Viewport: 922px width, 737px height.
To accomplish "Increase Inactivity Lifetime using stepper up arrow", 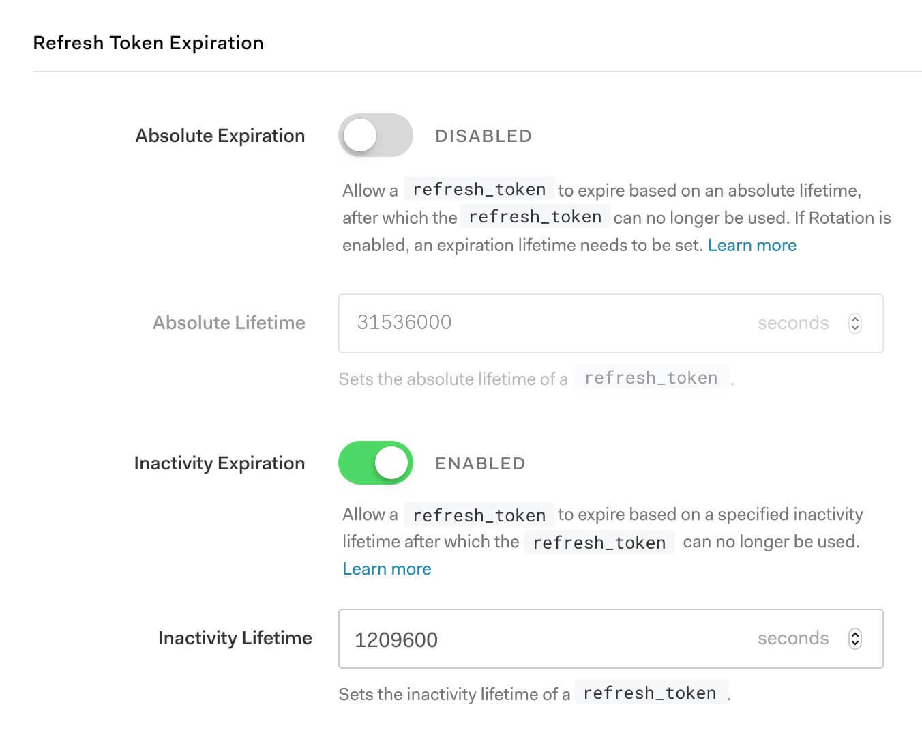I will pyautogui.click(x=855, y=633).
